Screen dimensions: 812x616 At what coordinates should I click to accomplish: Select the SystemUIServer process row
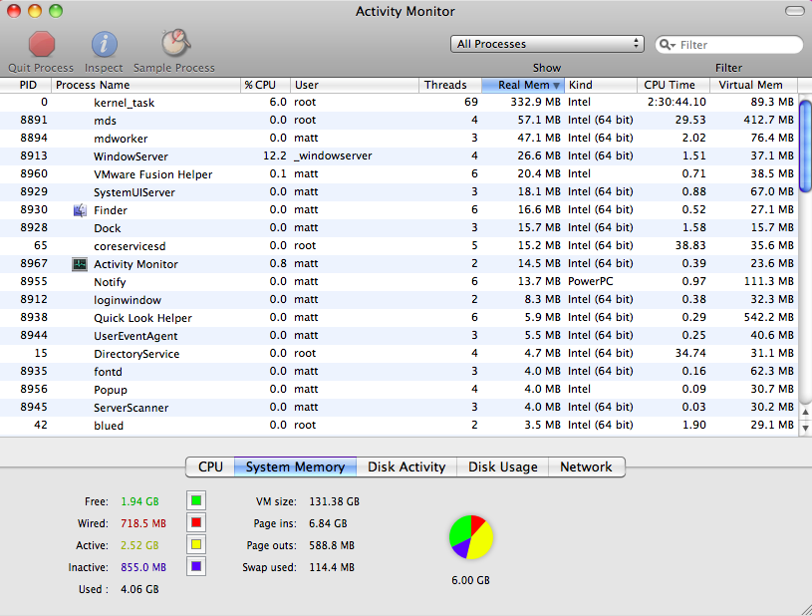[x=399, y=192]
